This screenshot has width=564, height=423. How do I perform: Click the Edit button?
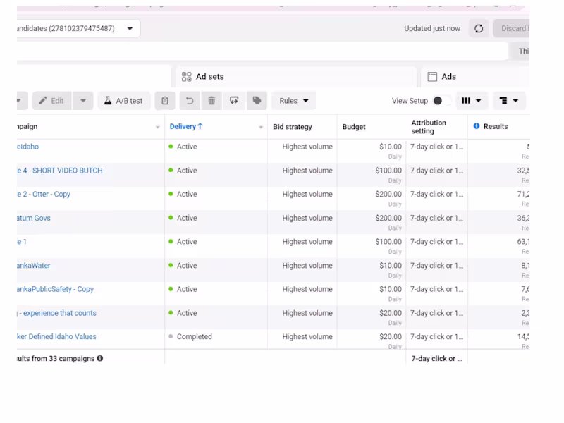pos(52,101)
